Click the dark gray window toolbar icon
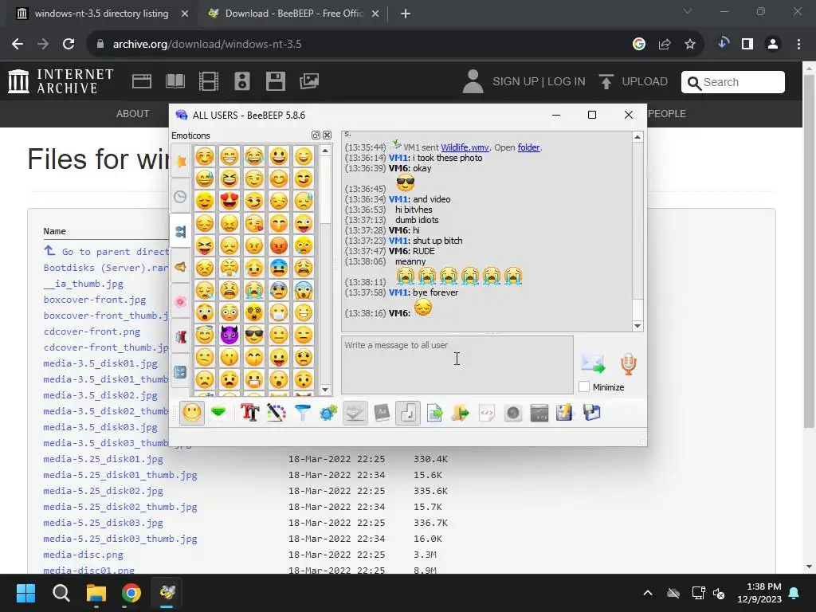Viewport: 816px width, 612px height. pyautogui.click(x=539, y=414)
